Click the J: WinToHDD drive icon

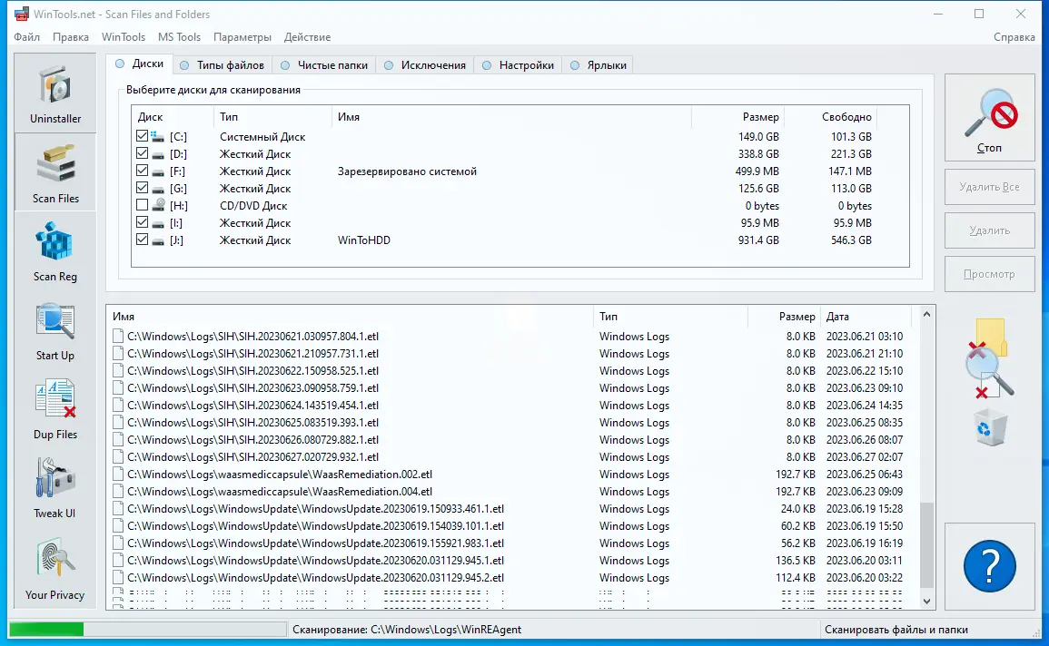157,240
